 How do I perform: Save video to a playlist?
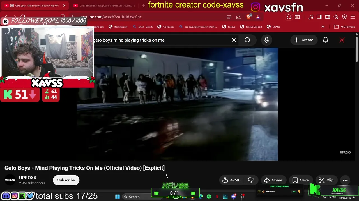click(x=300, y=180)
